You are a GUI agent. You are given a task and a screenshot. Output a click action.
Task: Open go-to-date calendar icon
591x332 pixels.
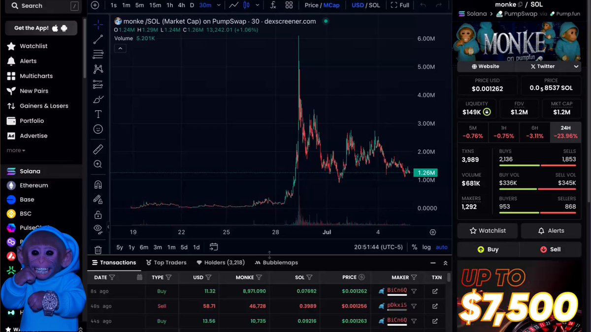(214, 247)
